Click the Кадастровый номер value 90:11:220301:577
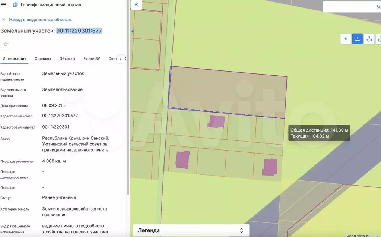The height and width of the screenshot is (237, 381). tap(60, 116)
